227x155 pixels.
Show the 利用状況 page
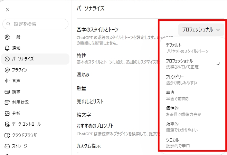35,103
